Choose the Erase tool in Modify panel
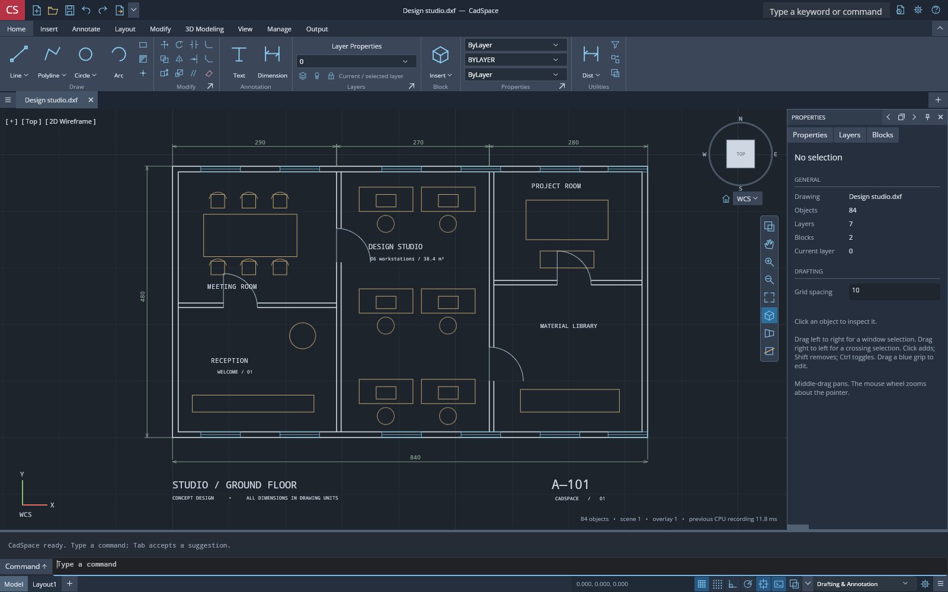Screen dimensions: 948x592 (209, 73)
